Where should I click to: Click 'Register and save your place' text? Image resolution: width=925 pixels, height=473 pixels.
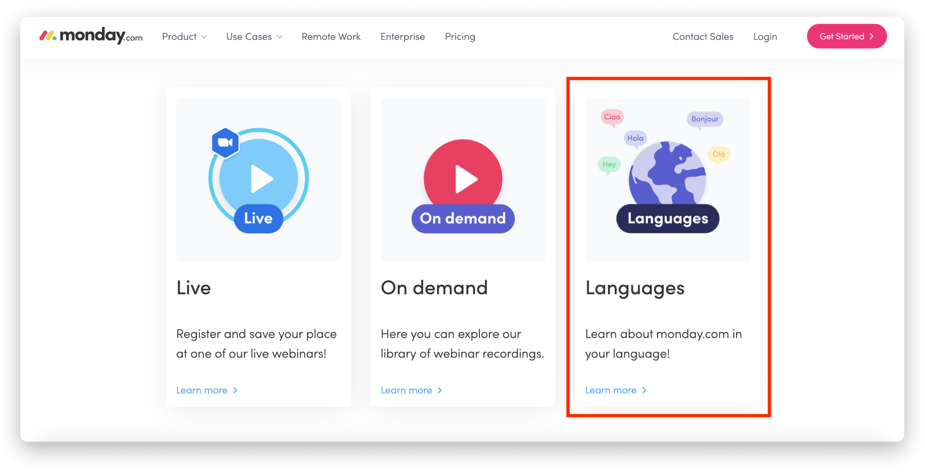(x=256, y=334)
